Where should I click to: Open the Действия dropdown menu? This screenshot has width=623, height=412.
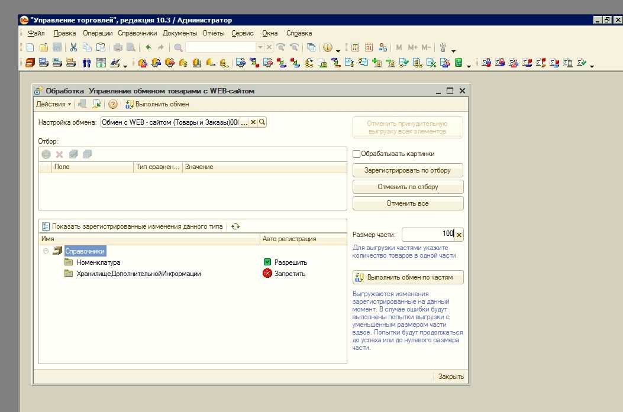pos(54,104)
